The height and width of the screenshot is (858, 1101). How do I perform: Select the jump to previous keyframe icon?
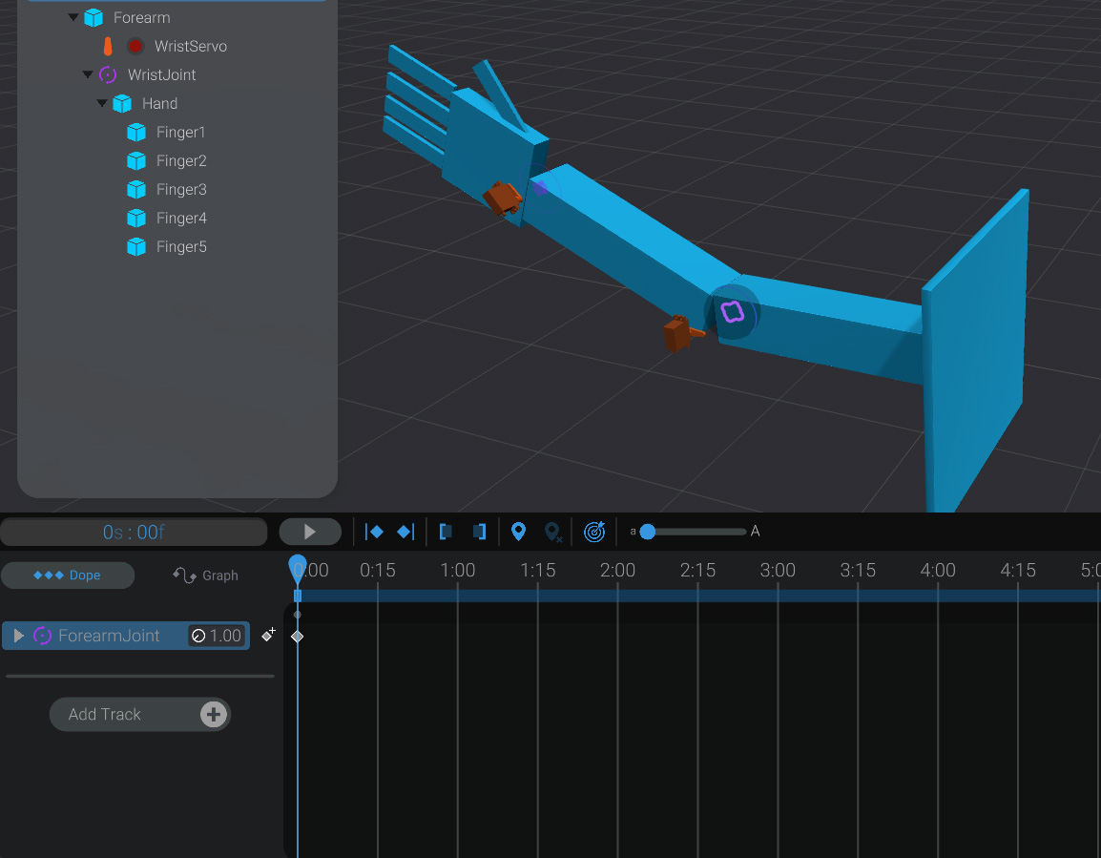(x=374, y=532)
